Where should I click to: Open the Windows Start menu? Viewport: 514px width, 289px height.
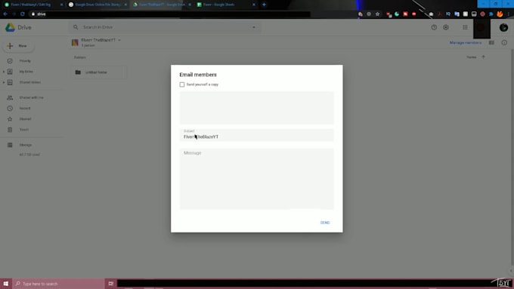point(6,284)
